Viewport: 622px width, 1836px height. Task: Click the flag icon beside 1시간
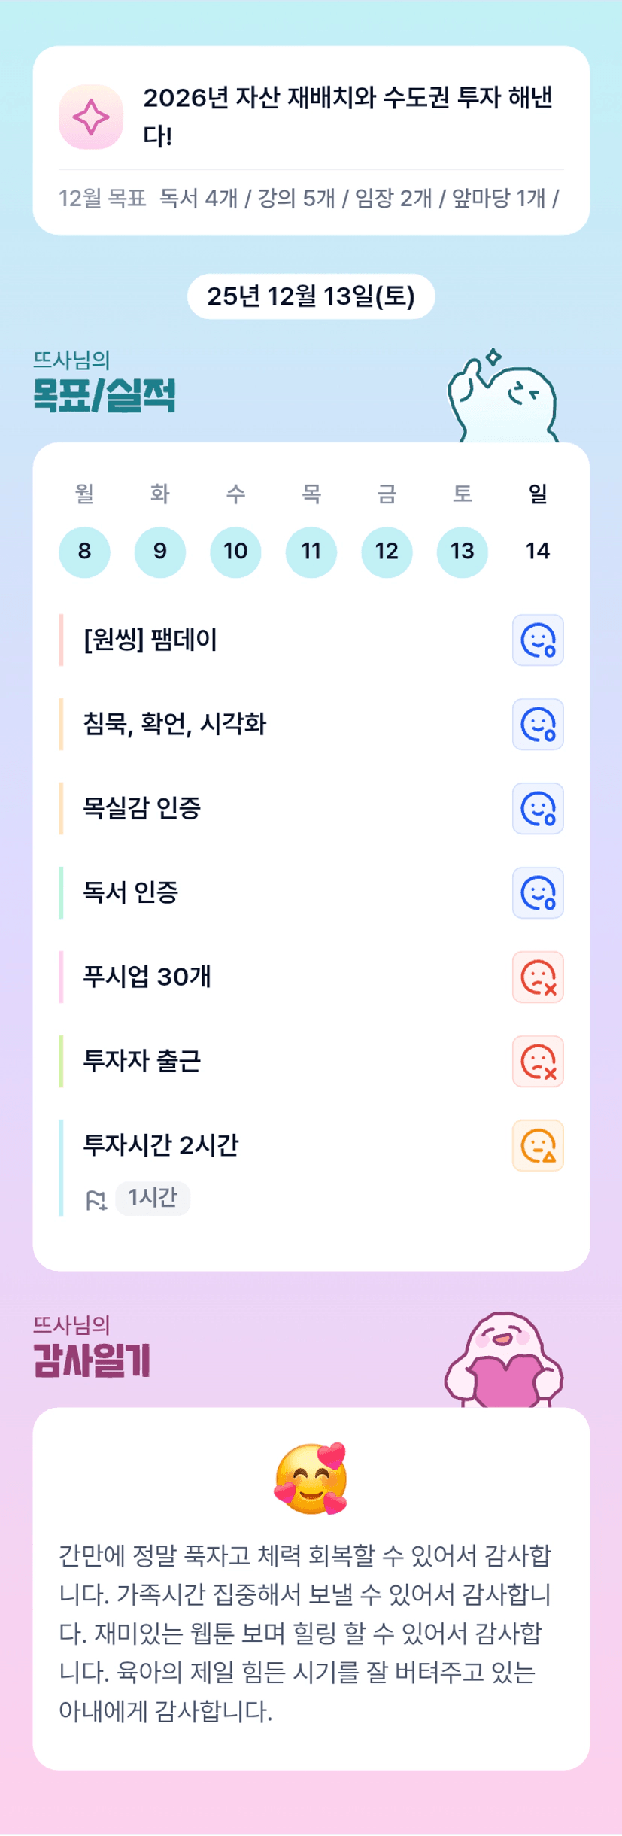point(96,1199)
